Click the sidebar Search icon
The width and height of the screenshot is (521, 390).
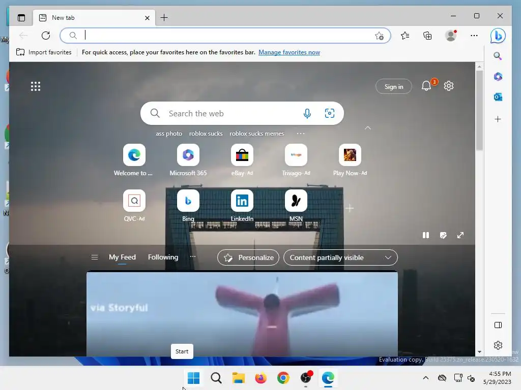[498, 56]
